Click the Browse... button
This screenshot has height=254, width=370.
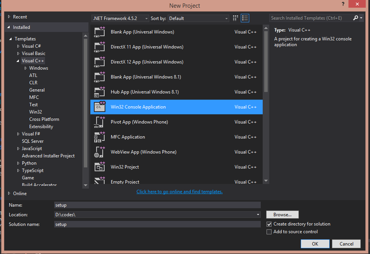(282, 215)
